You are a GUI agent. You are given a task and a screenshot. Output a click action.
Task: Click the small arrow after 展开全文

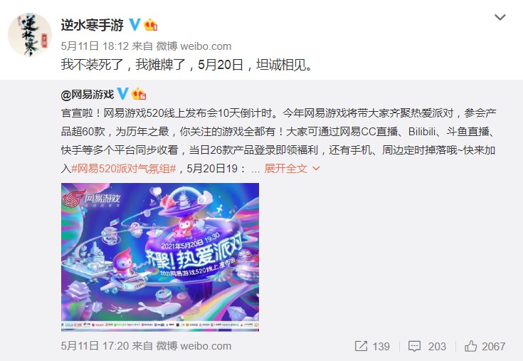(x=316, y=169)
